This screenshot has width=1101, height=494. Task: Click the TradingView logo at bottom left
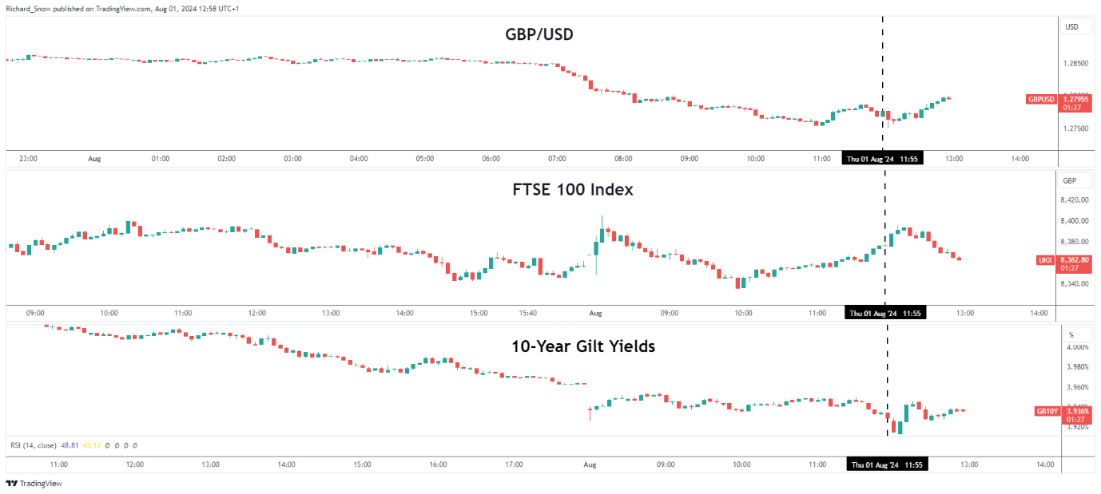(x=34, y=484)
